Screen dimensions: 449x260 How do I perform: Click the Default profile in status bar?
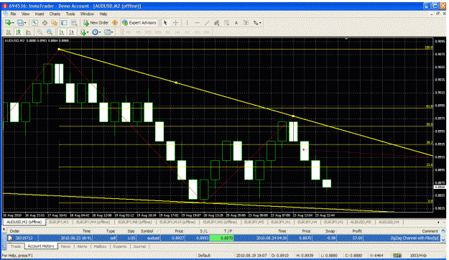tap(204, 255)
